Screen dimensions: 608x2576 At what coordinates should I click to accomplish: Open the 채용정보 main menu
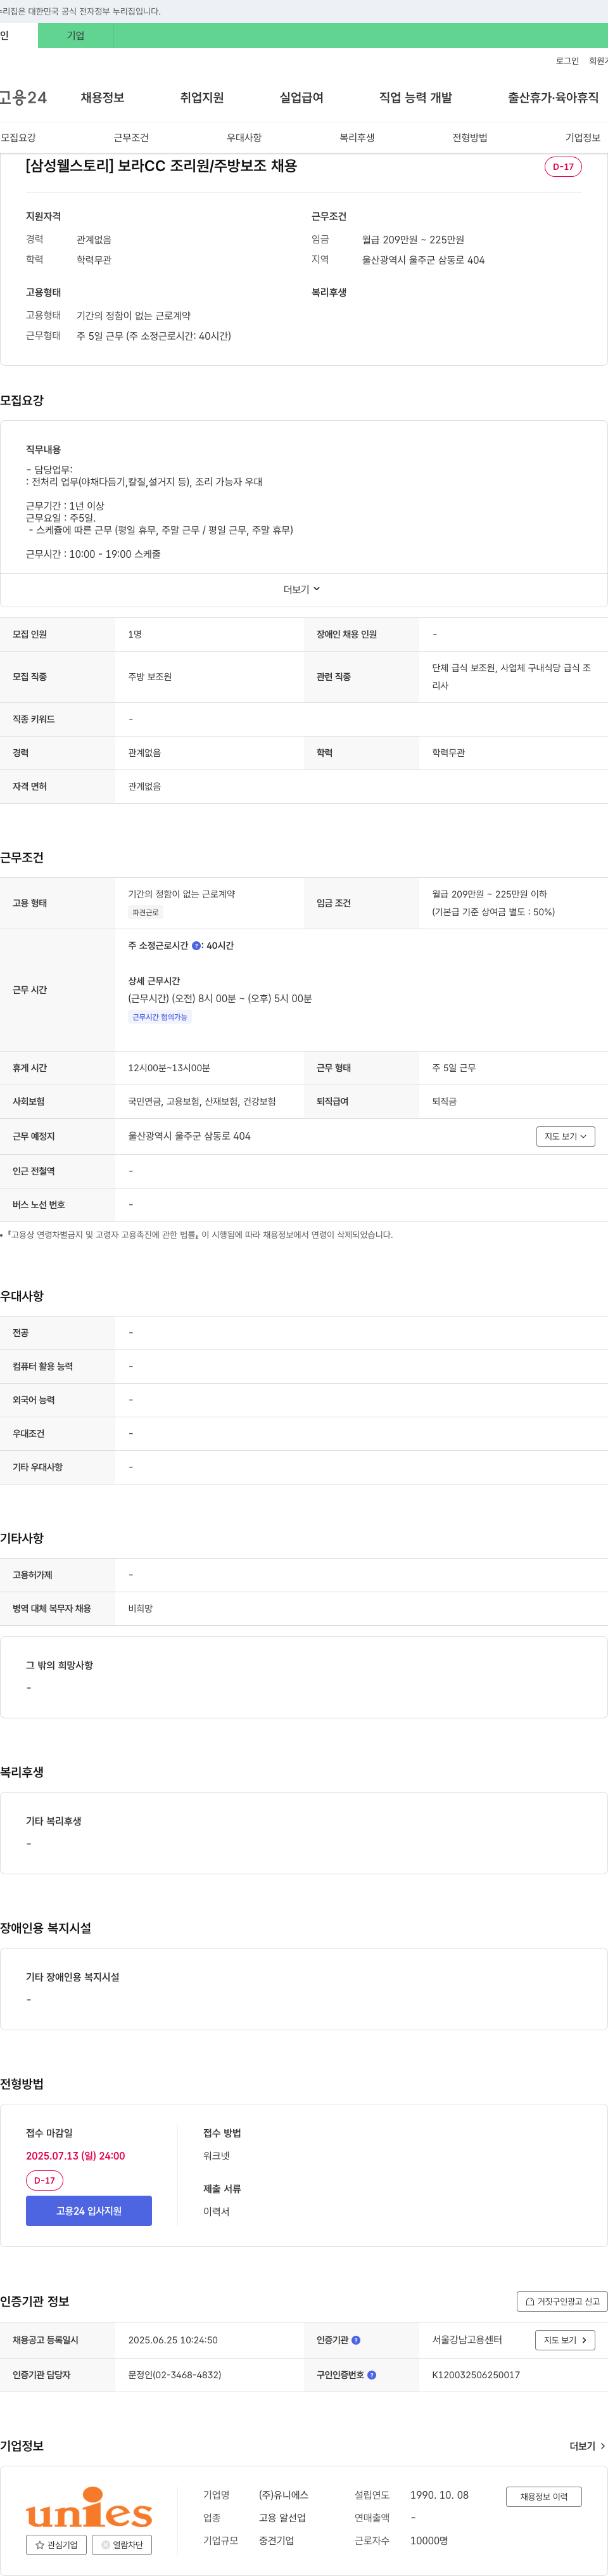[x=102, y=98]
